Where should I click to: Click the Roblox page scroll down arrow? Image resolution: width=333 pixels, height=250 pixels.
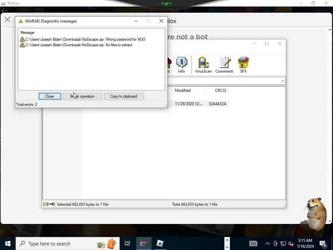[x=330, y=221]
